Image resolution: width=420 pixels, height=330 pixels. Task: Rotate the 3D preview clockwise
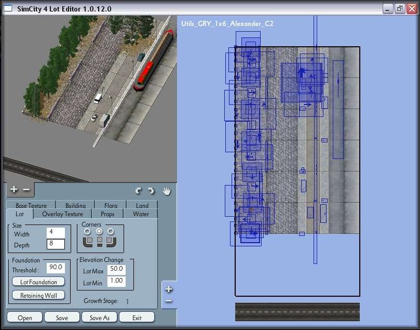152,191
